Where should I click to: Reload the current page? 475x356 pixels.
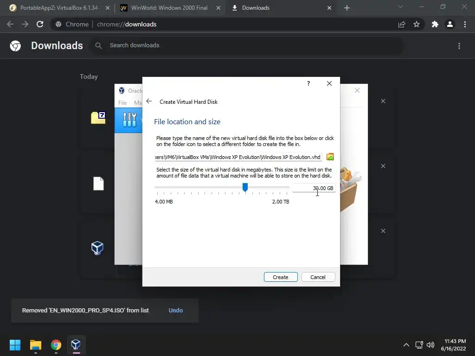(x=40, y=24)
